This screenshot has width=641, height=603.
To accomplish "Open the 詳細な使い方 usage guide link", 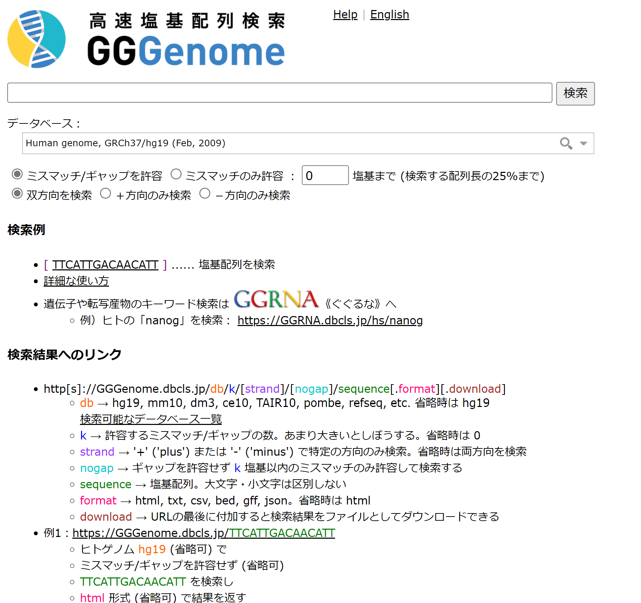I will 76,281.
